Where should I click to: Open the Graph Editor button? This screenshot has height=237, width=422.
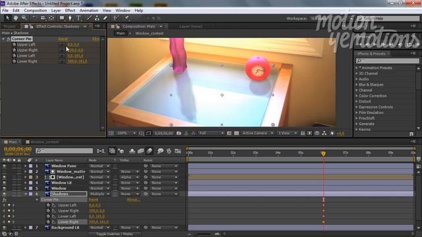point(177,151)
